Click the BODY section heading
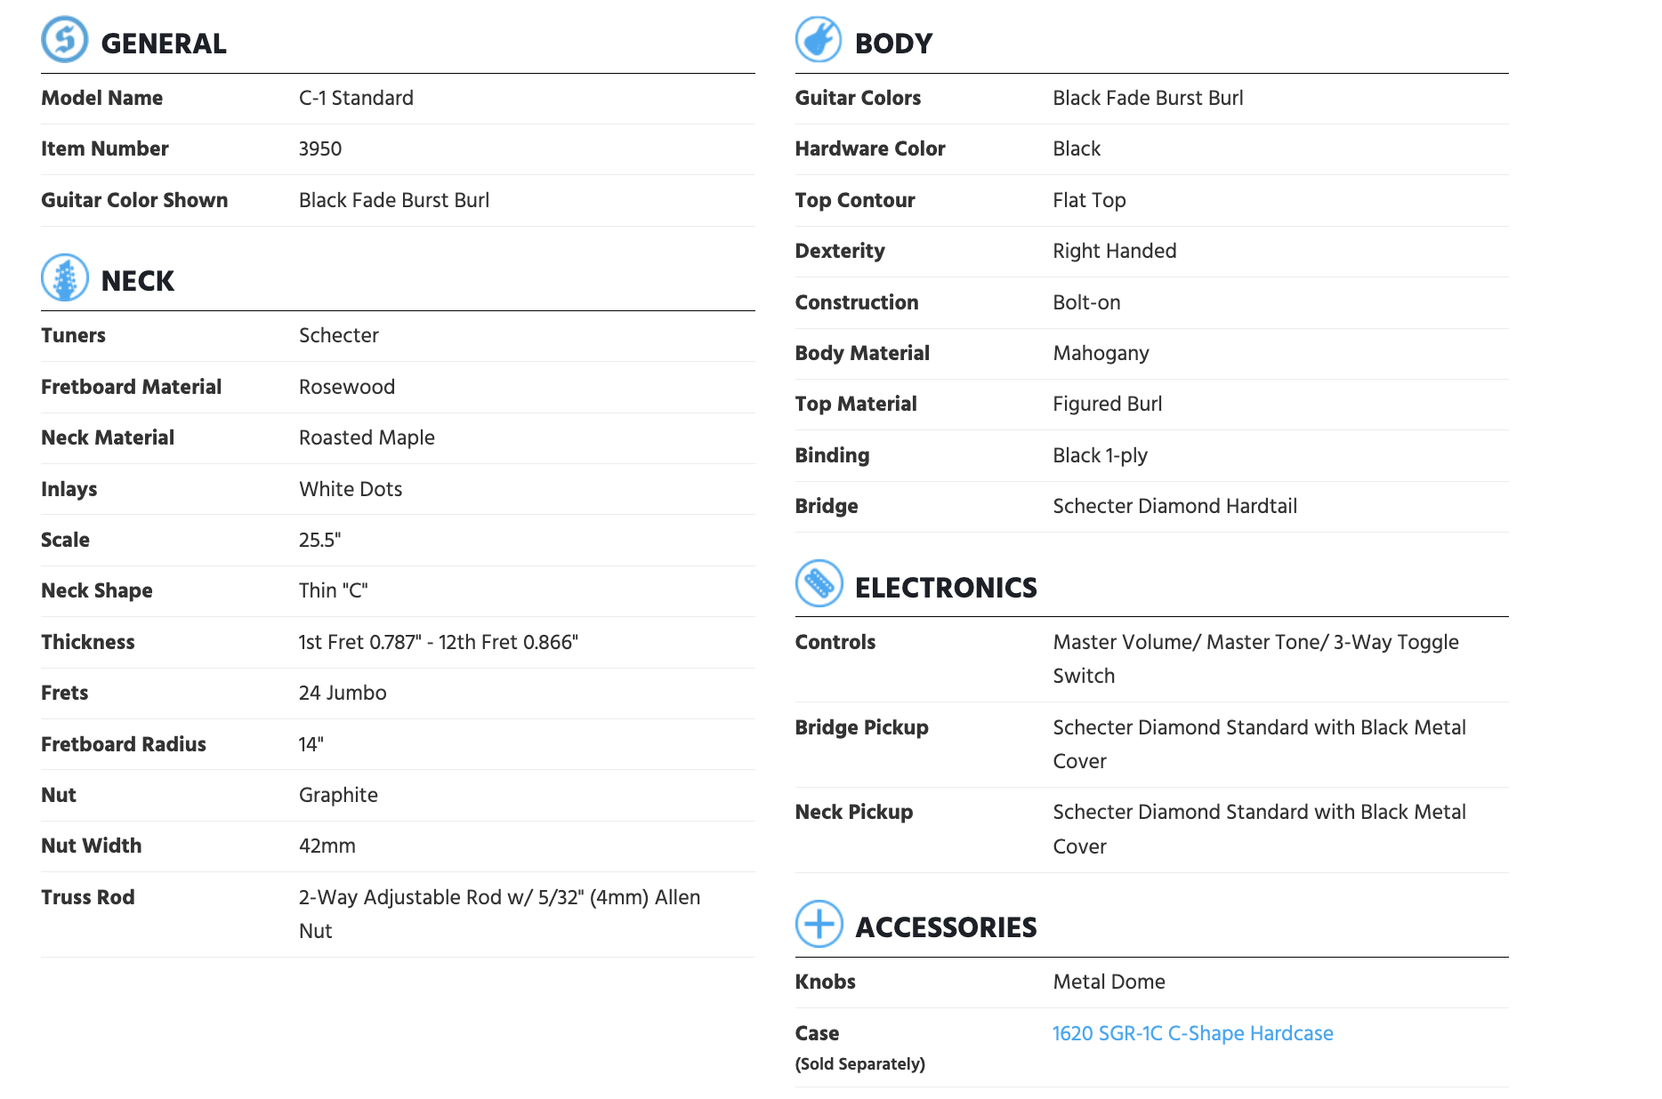Screen dimensions: 1662x1099 893,44
